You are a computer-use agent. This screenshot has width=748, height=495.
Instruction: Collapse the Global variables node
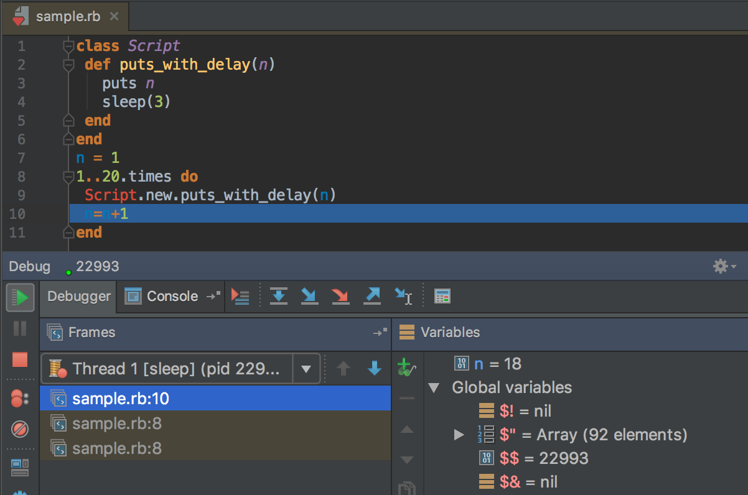434,388
